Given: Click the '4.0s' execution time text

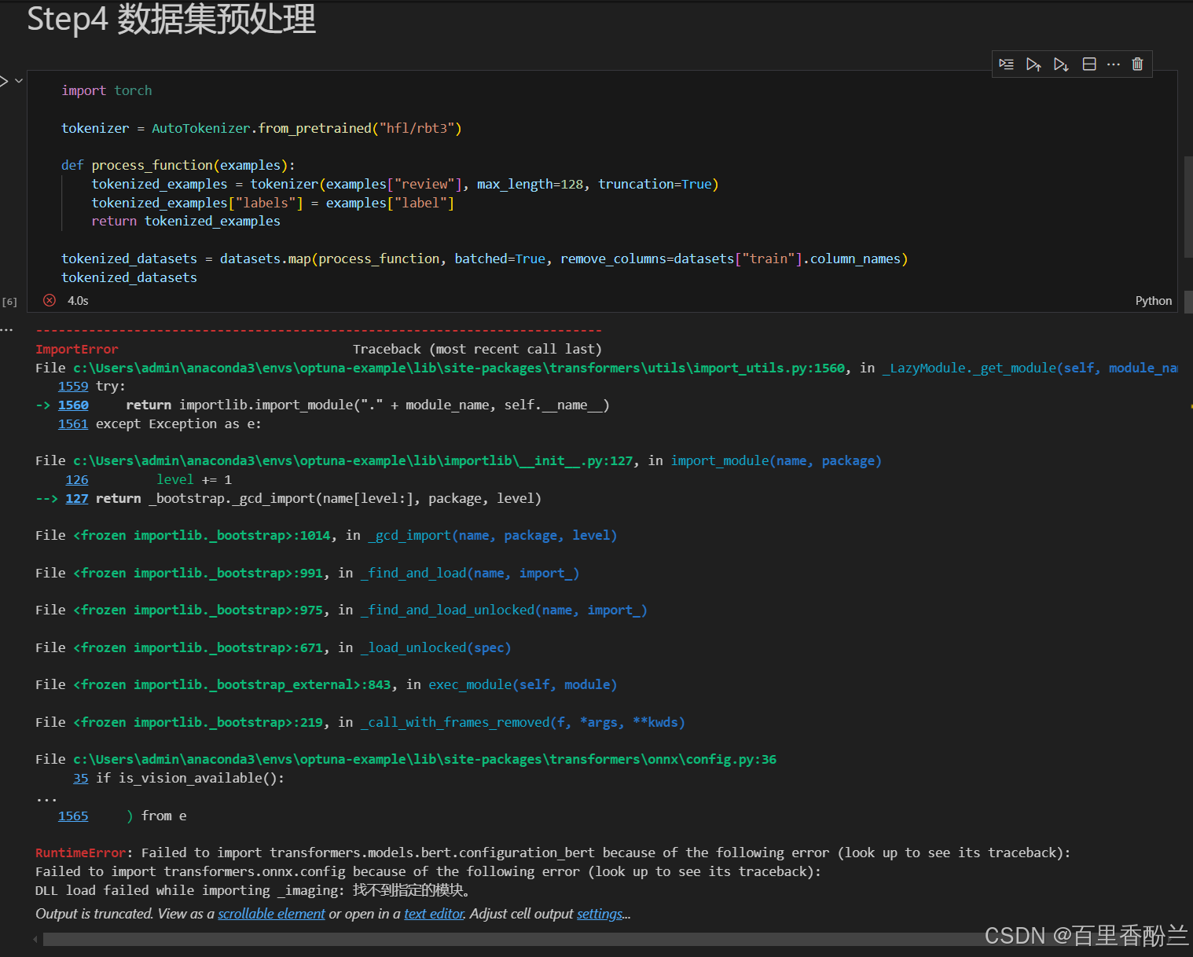Looking at the screenshot, I should pos(78,301).
